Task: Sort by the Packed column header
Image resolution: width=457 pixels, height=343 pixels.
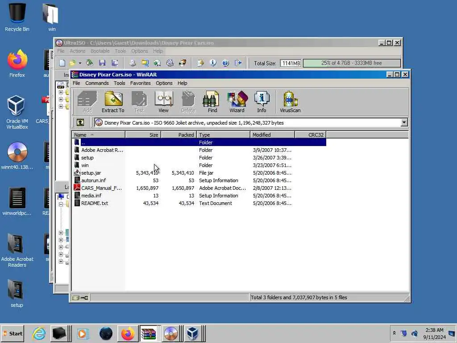Action: click(179, 135)
